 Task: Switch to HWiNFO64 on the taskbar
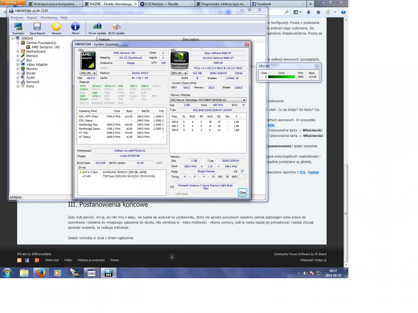[x=108, y=273]
